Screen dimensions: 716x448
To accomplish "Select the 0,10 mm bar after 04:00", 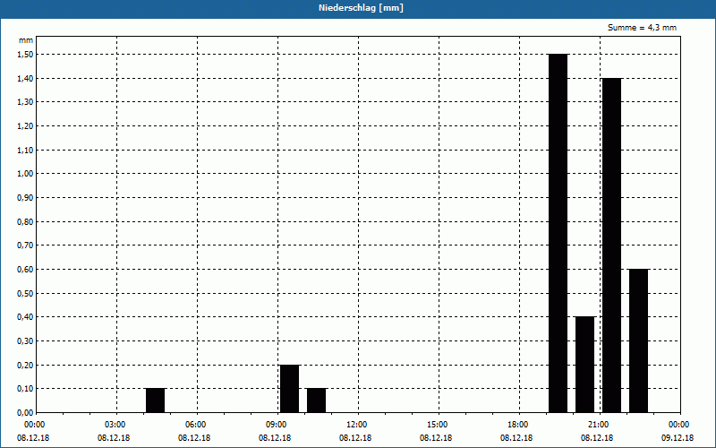I will (x=155, y=401).
